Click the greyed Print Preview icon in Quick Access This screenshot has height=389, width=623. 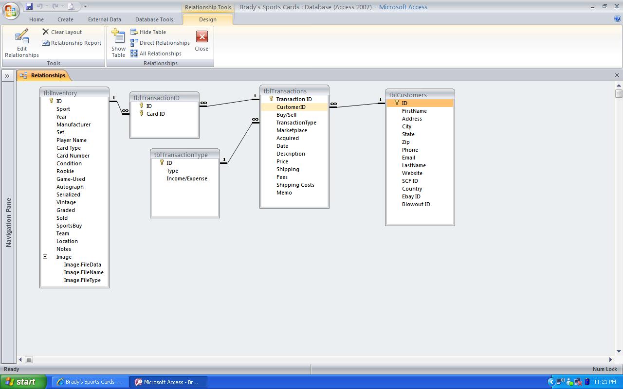coord(71,6)
